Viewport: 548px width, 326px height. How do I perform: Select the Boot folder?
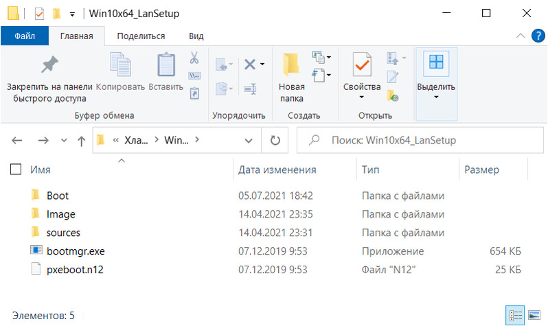click(x=58, y=196)
